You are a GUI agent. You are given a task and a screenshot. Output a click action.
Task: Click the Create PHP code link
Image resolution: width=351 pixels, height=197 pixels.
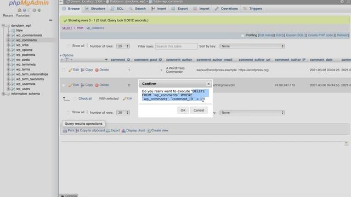click(x=320, y=35)
